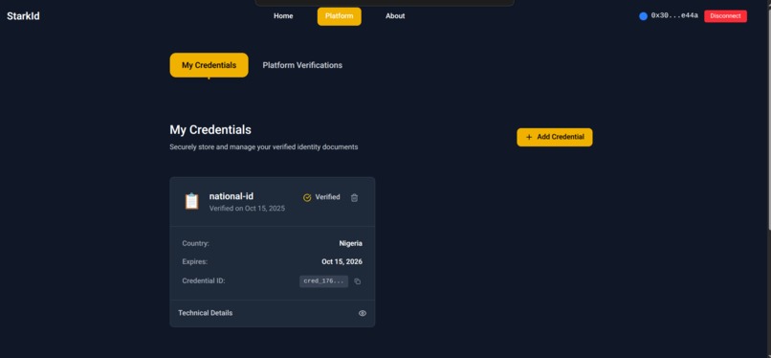Click the national-id card title
The image size is (771, 358).
231,196
